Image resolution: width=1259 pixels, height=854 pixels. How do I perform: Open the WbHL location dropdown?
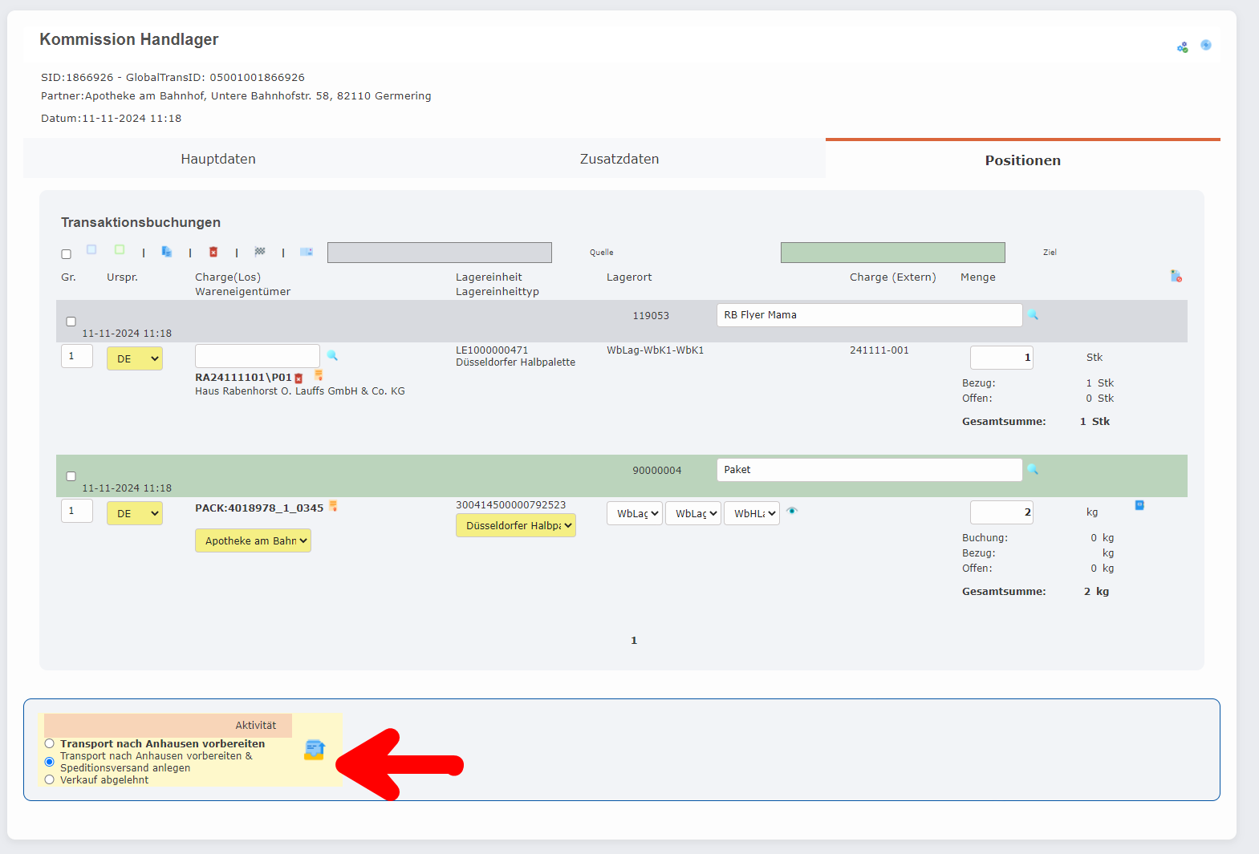point(752,513)
